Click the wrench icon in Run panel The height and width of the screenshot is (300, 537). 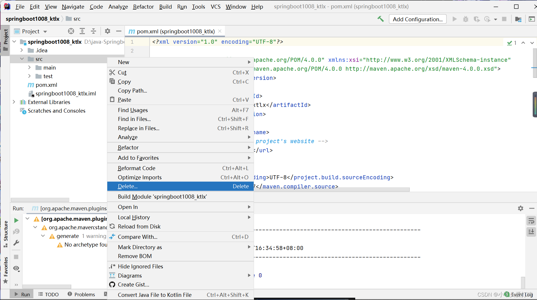coord(16,243)
